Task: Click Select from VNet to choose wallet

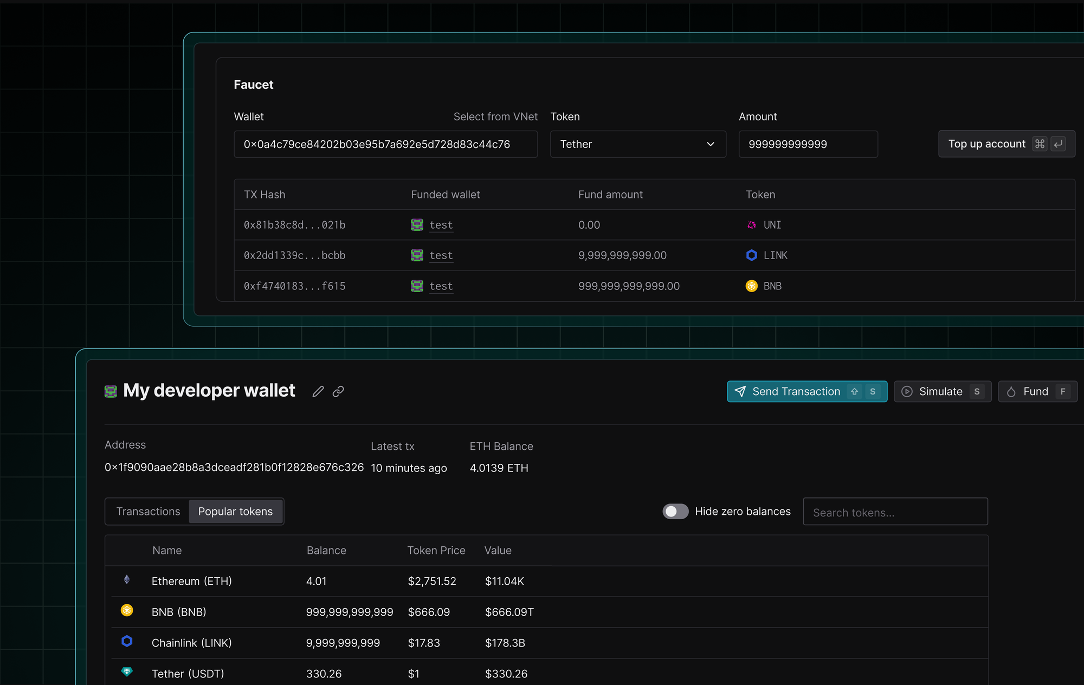Action: tap(495, 117)
